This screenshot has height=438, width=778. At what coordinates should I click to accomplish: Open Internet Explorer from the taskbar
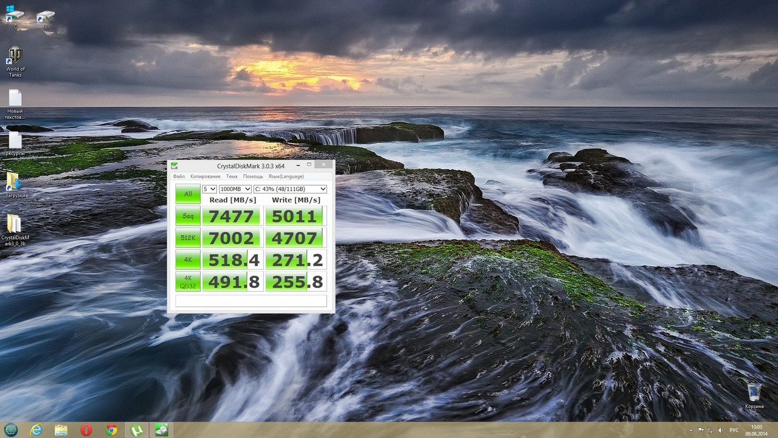[36, 430]
